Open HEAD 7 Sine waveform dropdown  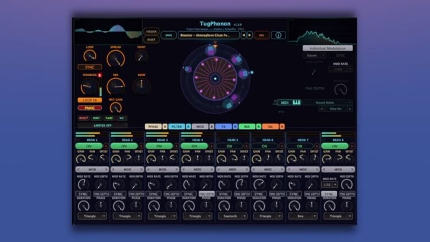303,216
